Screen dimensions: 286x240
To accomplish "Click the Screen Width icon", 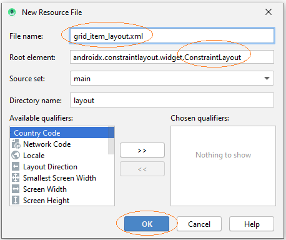I will pyautogui.click(x=16, y=189).
